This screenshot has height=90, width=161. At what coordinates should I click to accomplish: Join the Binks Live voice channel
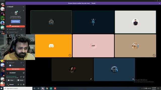click(x=15, y=29)
